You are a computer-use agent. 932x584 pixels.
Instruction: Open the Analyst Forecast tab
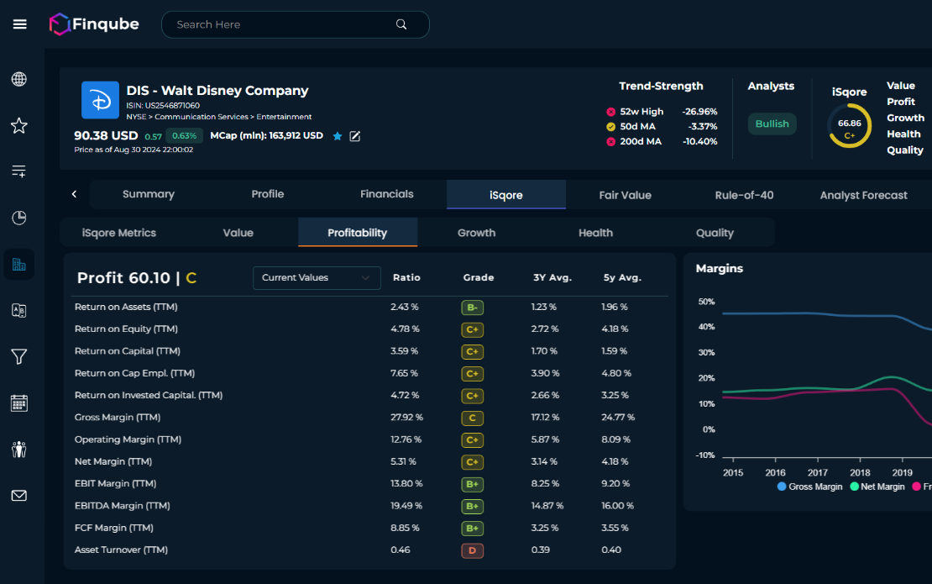[864, 195]
